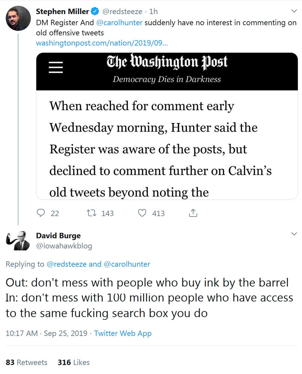Click the @carolhunter mention in Miller's tweet
The height and width of the screenshot is (374, 302).
click(119, 23)
